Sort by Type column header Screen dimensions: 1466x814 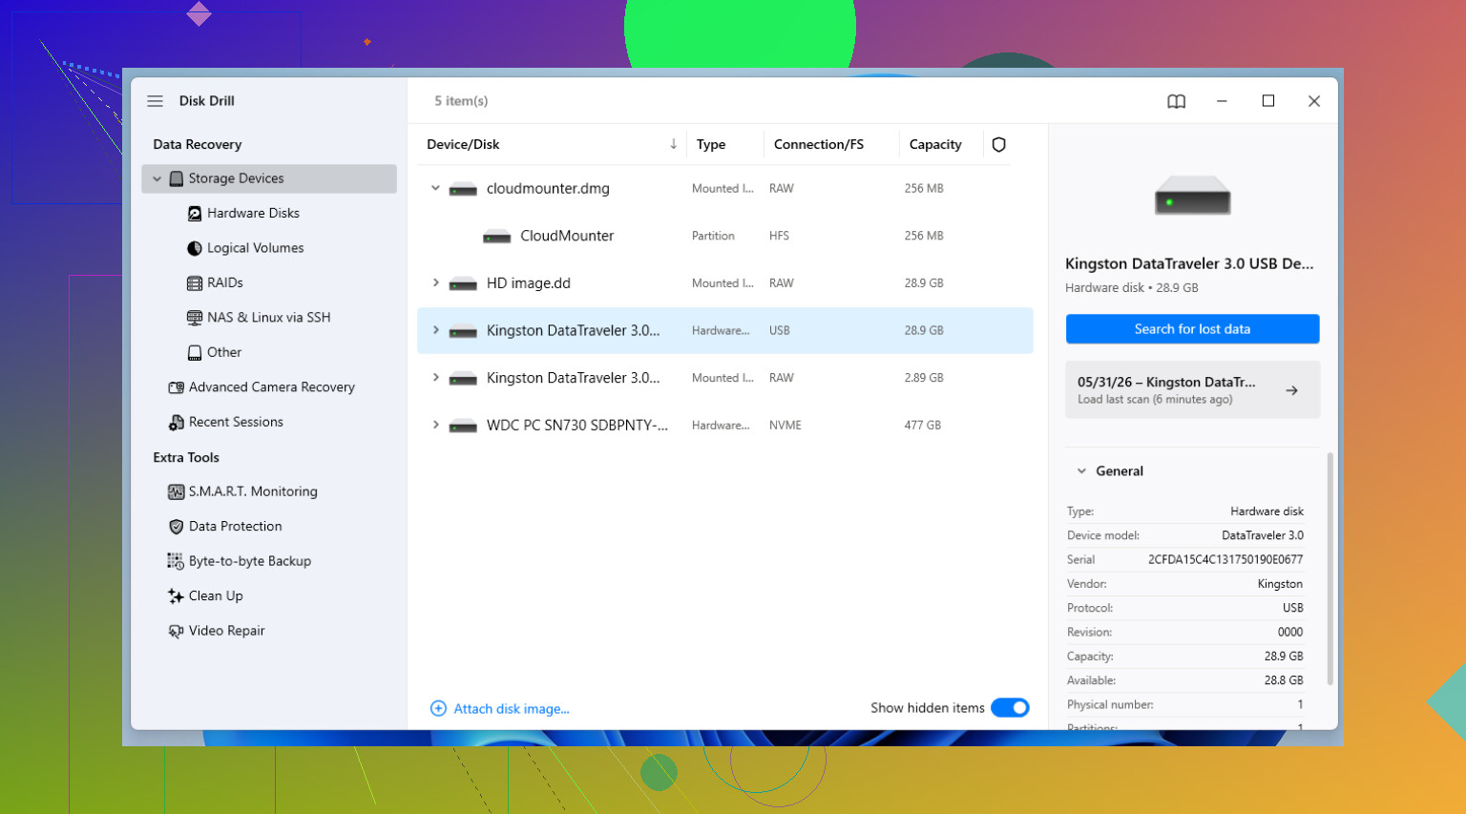point(711,145)
